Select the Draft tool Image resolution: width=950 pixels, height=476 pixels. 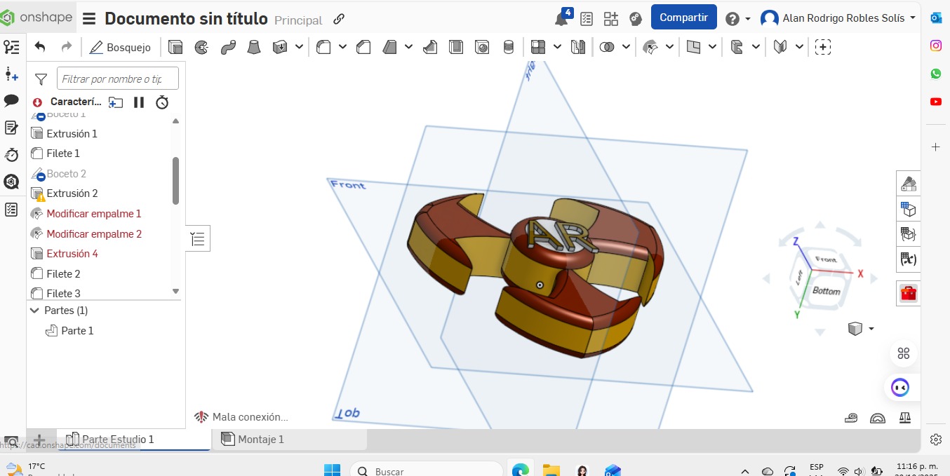[390, 47]
